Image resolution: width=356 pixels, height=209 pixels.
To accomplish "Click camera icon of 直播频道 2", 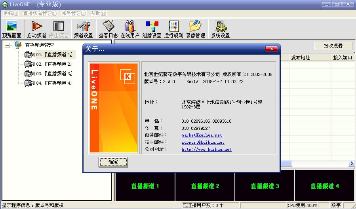I will tap(30, 64).
